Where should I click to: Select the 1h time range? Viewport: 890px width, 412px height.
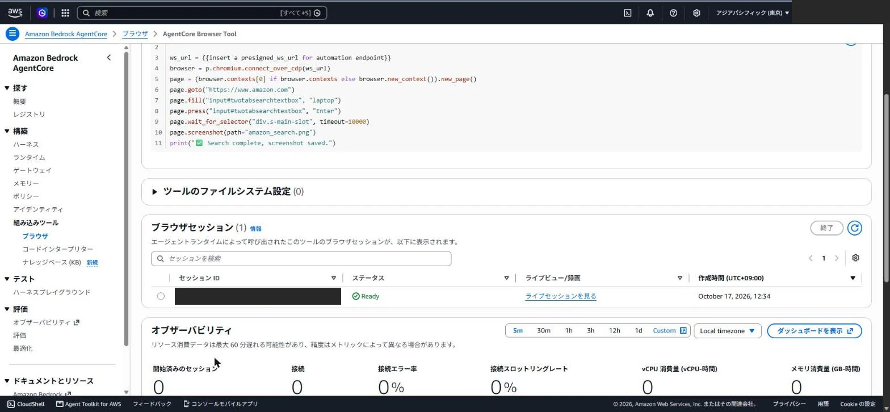569,331
